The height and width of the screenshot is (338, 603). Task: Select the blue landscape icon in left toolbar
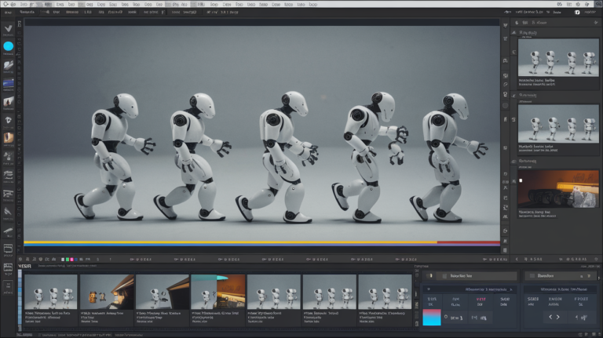(9, 84)
